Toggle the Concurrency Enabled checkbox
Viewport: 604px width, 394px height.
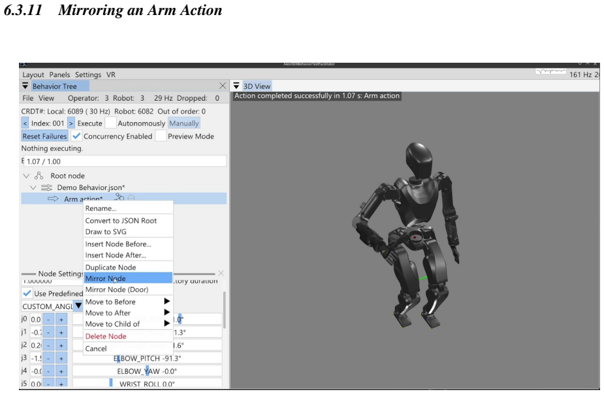tap(76, 136)
